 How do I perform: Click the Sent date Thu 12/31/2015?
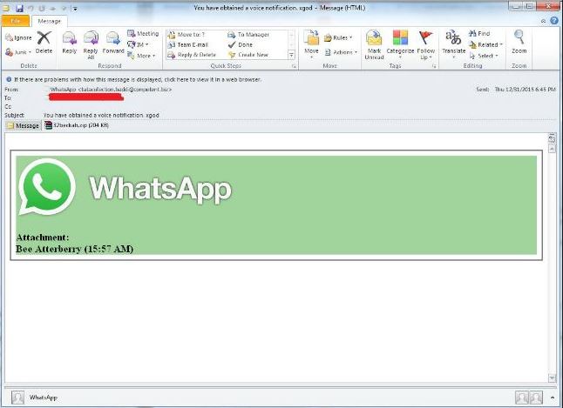tap(526, 89)
